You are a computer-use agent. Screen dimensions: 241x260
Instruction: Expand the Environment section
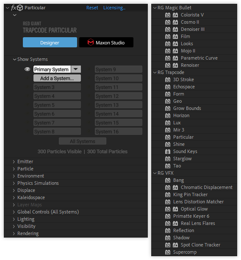point(14,176)
